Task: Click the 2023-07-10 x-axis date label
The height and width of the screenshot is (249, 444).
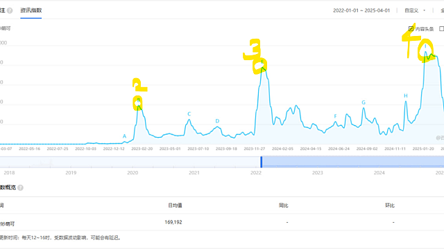Action: (198, 149)
